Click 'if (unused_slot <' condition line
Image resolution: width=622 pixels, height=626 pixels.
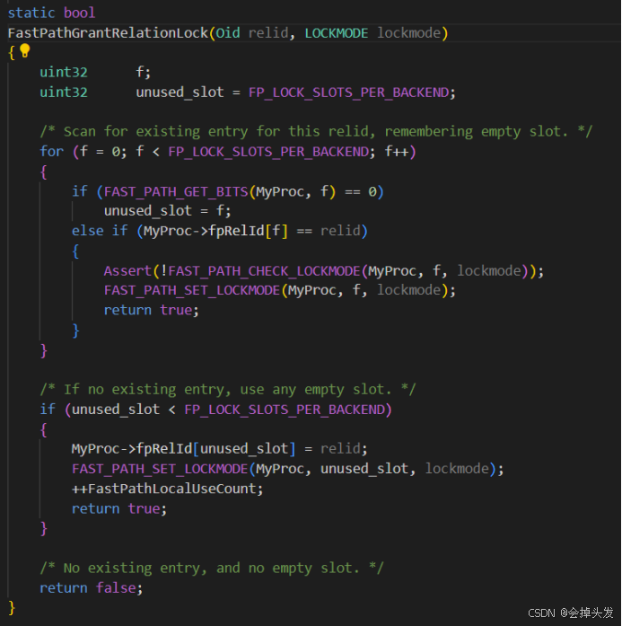pyautogui.click(x=215, y=410)
